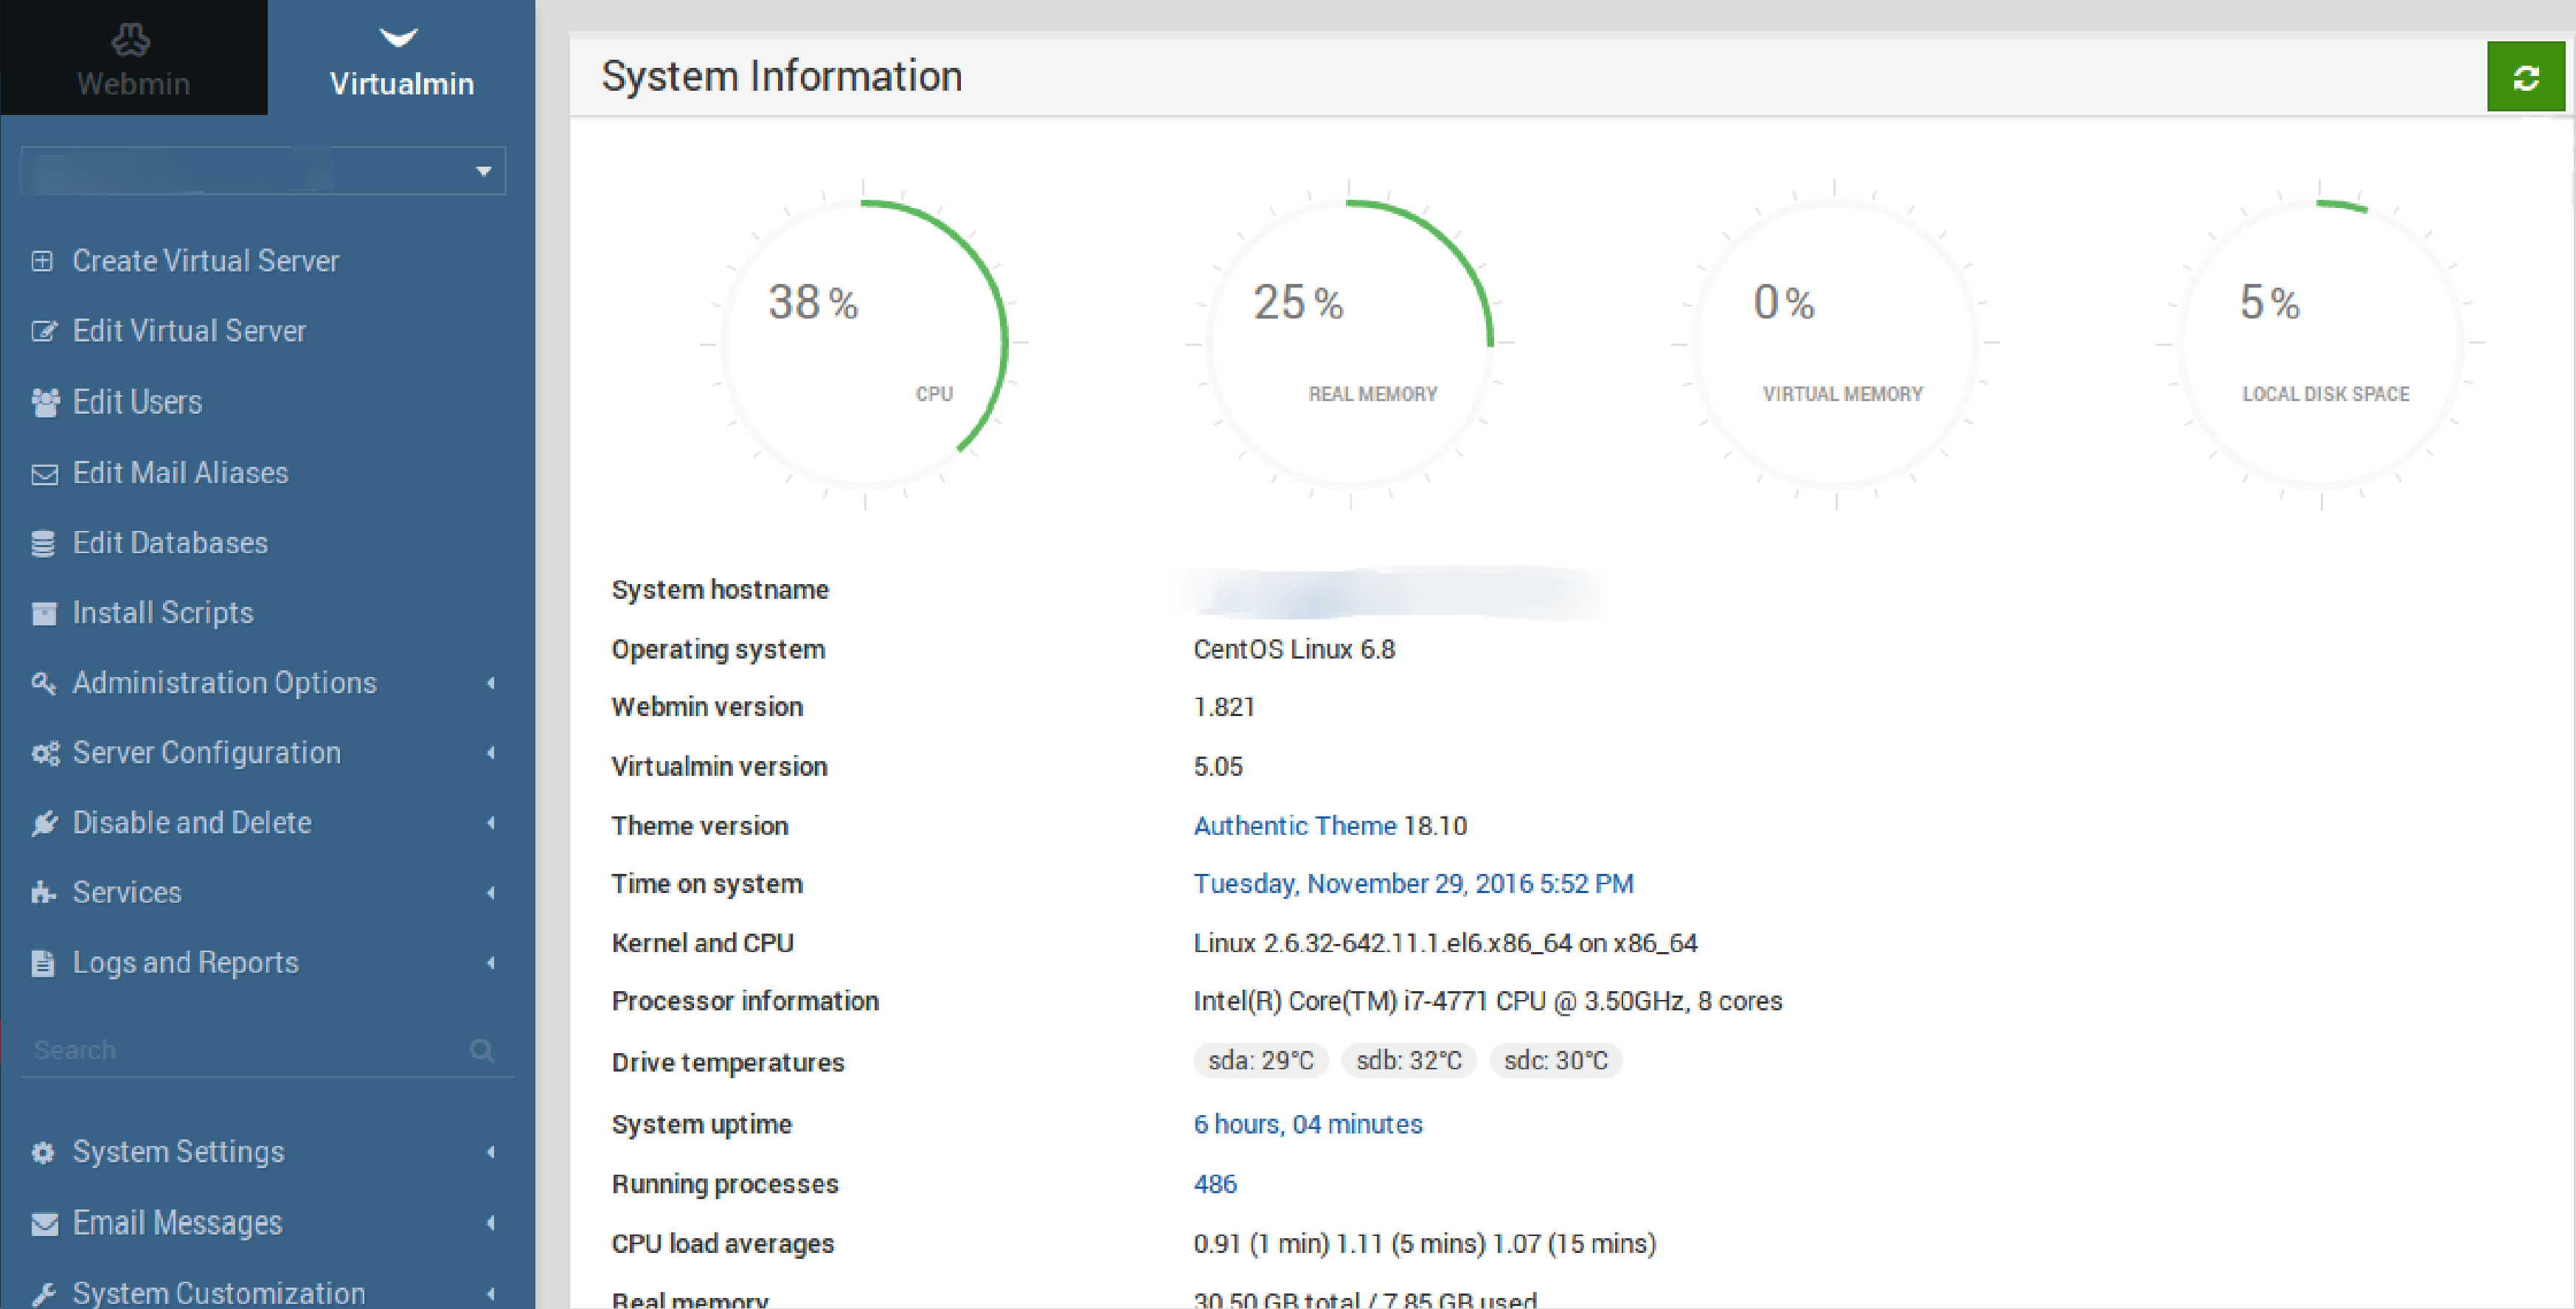Click the sdc: 30°C temperature badge
Image resolution: width=2576 pixels, height=1309 pixels.
point(1556,1061)
